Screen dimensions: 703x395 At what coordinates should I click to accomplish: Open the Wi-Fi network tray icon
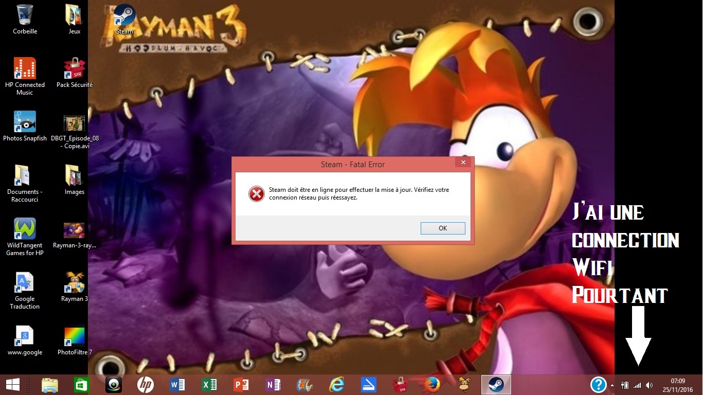click(637, 385)
